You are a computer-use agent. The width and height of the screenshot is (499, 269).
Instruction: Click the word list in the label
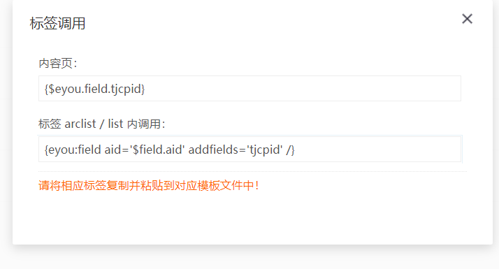tap(115, 124)
